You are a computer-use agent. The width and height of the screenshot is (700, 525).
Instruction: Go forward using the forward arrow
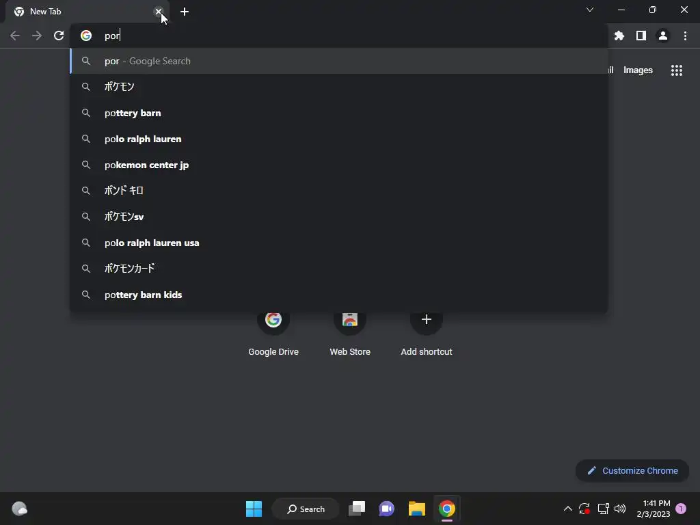(x=37, y=36)
